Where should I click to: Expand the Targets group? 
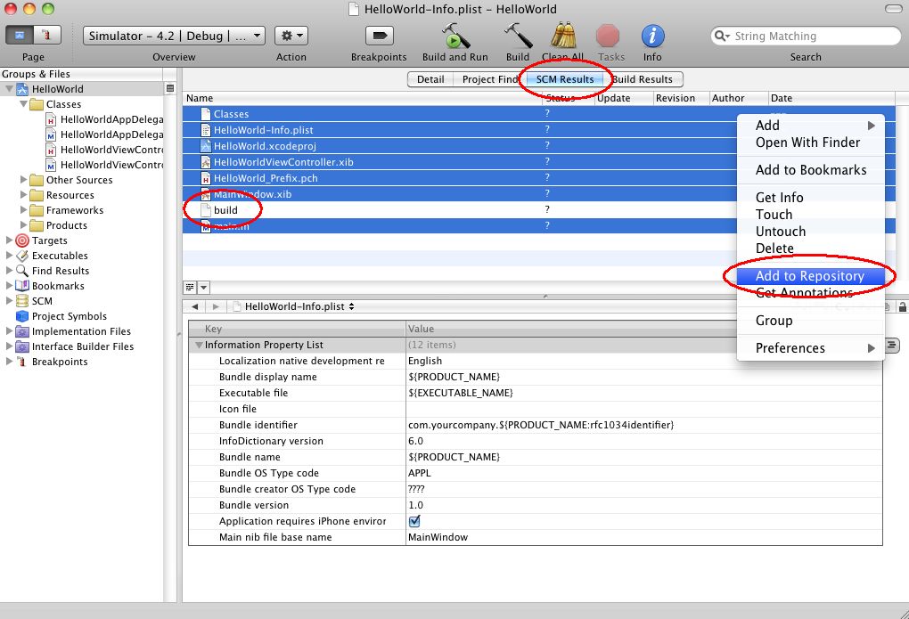[9, 240]
